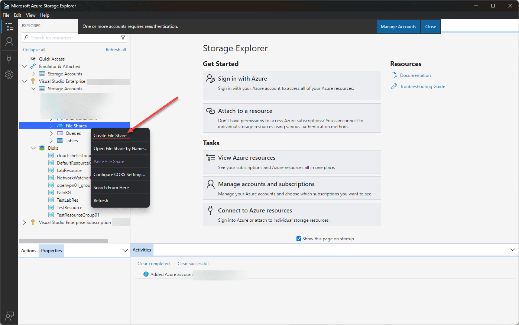Viewport: 519px width, 325px height.
Task: Click the Connect to Azure resources plug icon
Action: 211,210
